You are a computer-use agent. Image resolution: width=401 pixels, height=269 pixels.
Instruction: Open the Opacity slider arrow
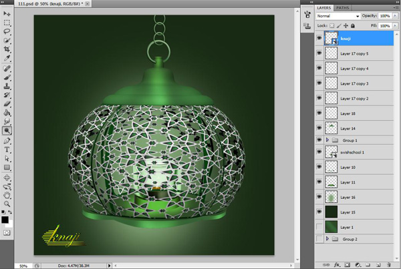(x=396, y=15)
